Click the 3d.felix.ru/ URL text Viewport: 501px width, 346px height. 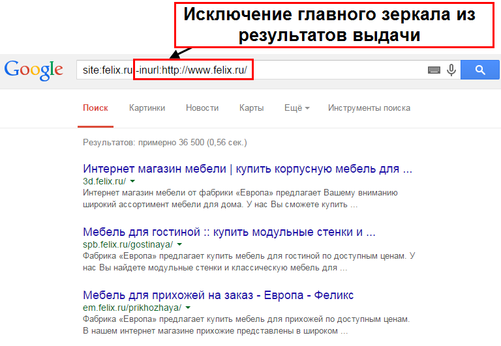pos(104,181)
